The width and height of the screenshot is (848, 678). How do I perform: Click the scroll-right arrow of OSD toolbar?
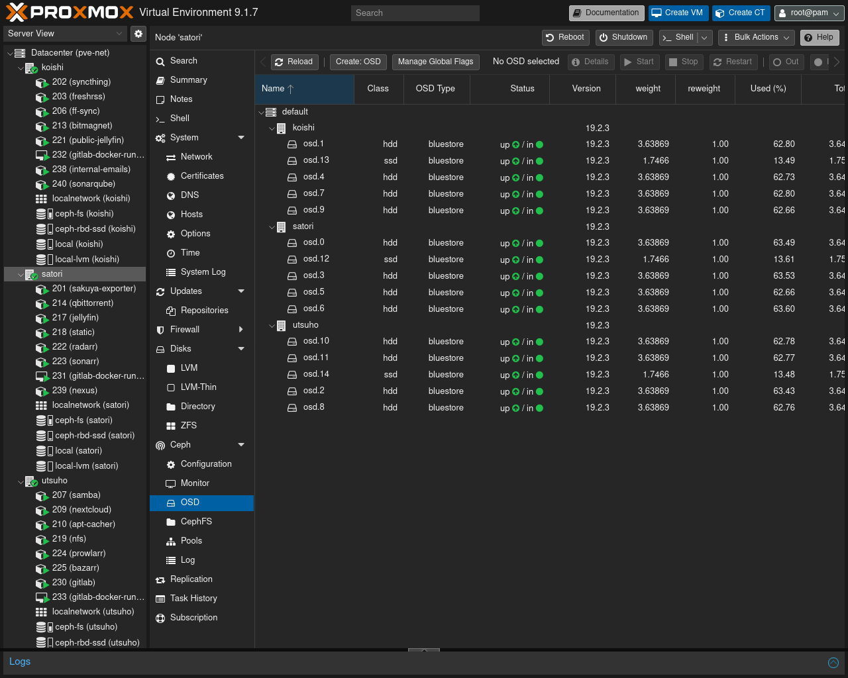point(837,62)
